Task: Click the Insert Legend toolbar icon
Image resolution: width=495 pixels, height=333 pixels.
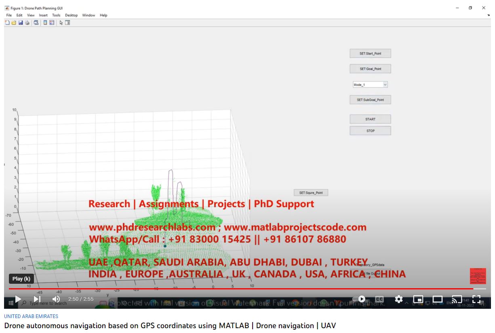Action: tap(52, 23)
